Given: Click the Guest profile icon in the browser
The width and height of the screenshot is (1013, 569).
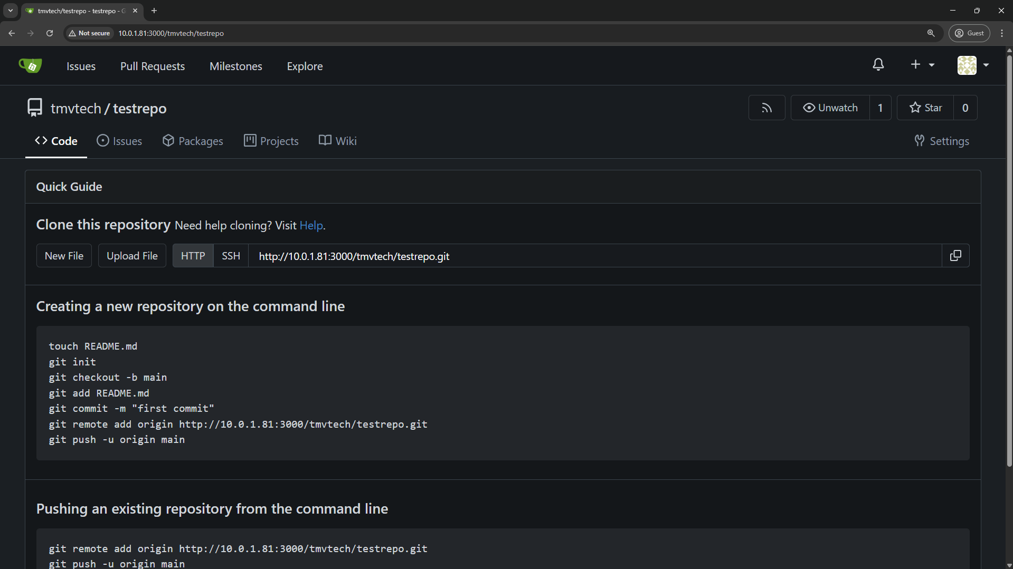Looking at the screenshot, I should click(x=969, y=33).
